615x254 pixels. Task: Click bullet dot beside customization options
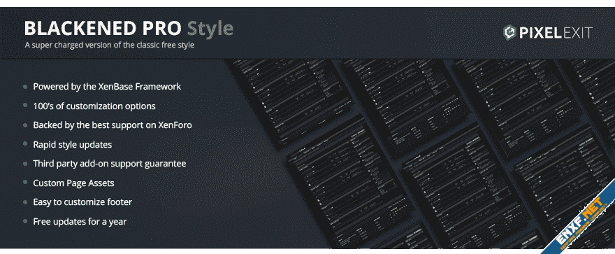[x=25, y=106]
